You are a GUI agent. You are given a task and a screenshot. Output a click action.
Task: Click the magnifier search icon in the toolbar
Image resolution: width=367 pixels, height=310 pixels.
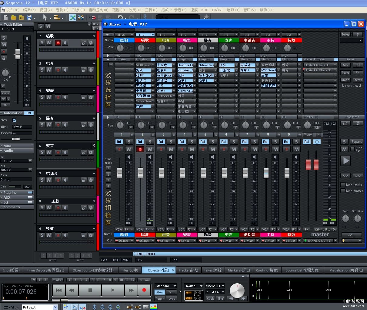206,17
